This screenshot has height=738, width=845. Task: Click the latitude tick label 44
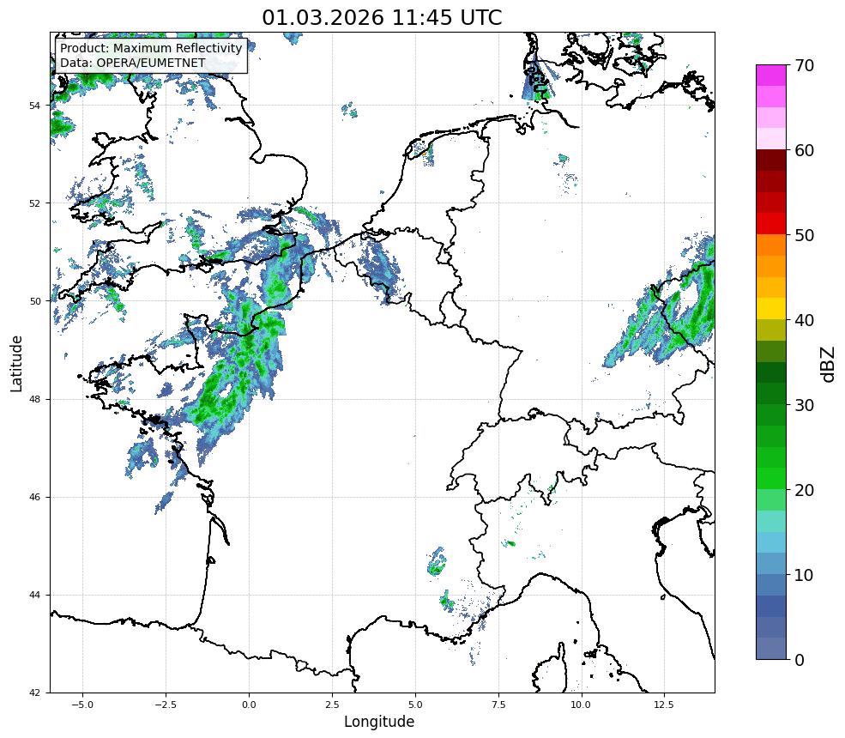(x=34, y=596)
